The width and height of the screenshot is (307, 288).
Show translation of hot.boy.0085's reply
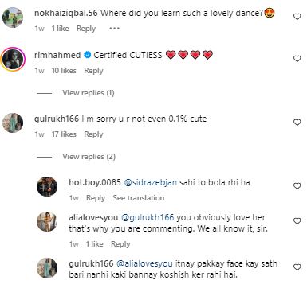[139, 198]
